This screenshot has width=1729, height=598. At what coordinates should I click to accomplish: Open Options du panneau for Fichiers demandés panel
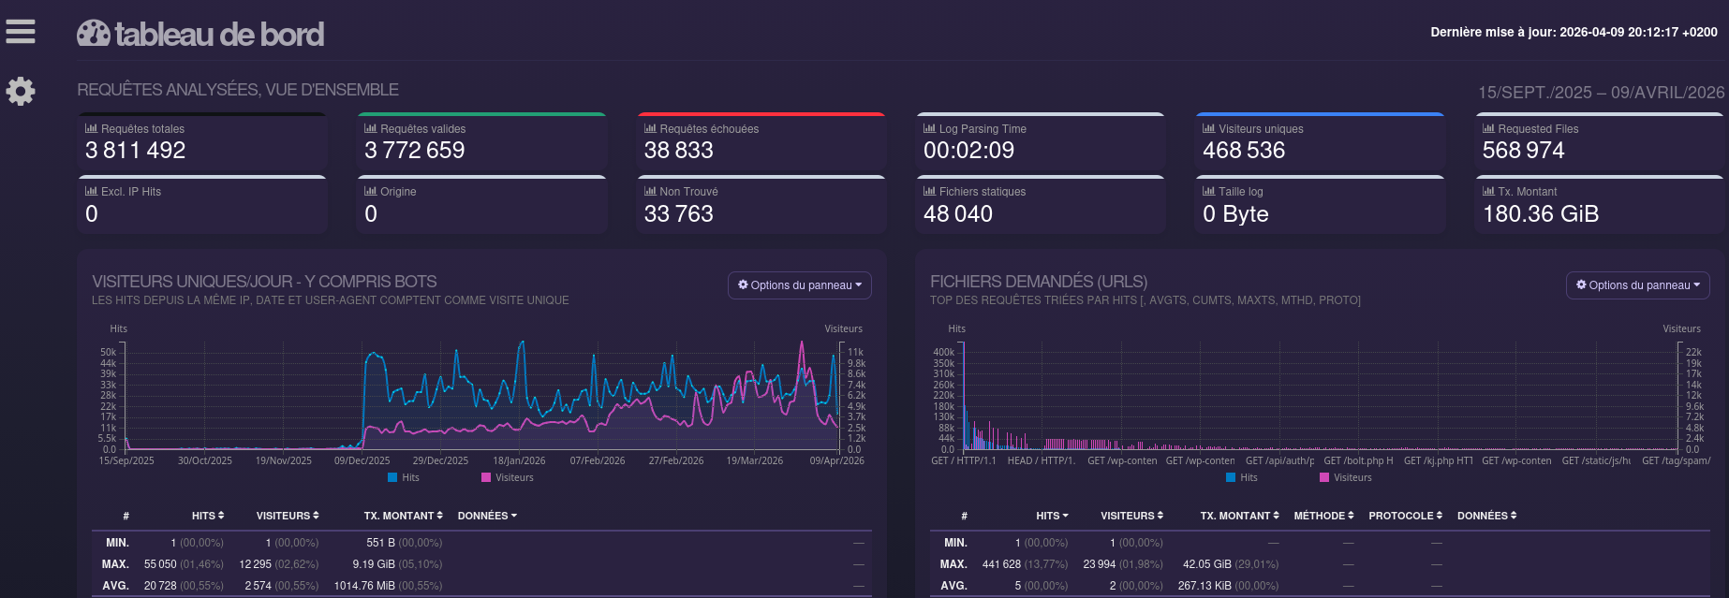1637,285
